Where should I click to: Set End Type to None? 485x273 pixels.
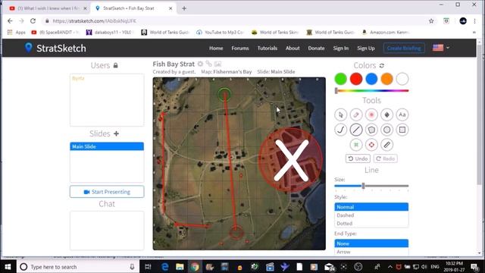(371, 243)
